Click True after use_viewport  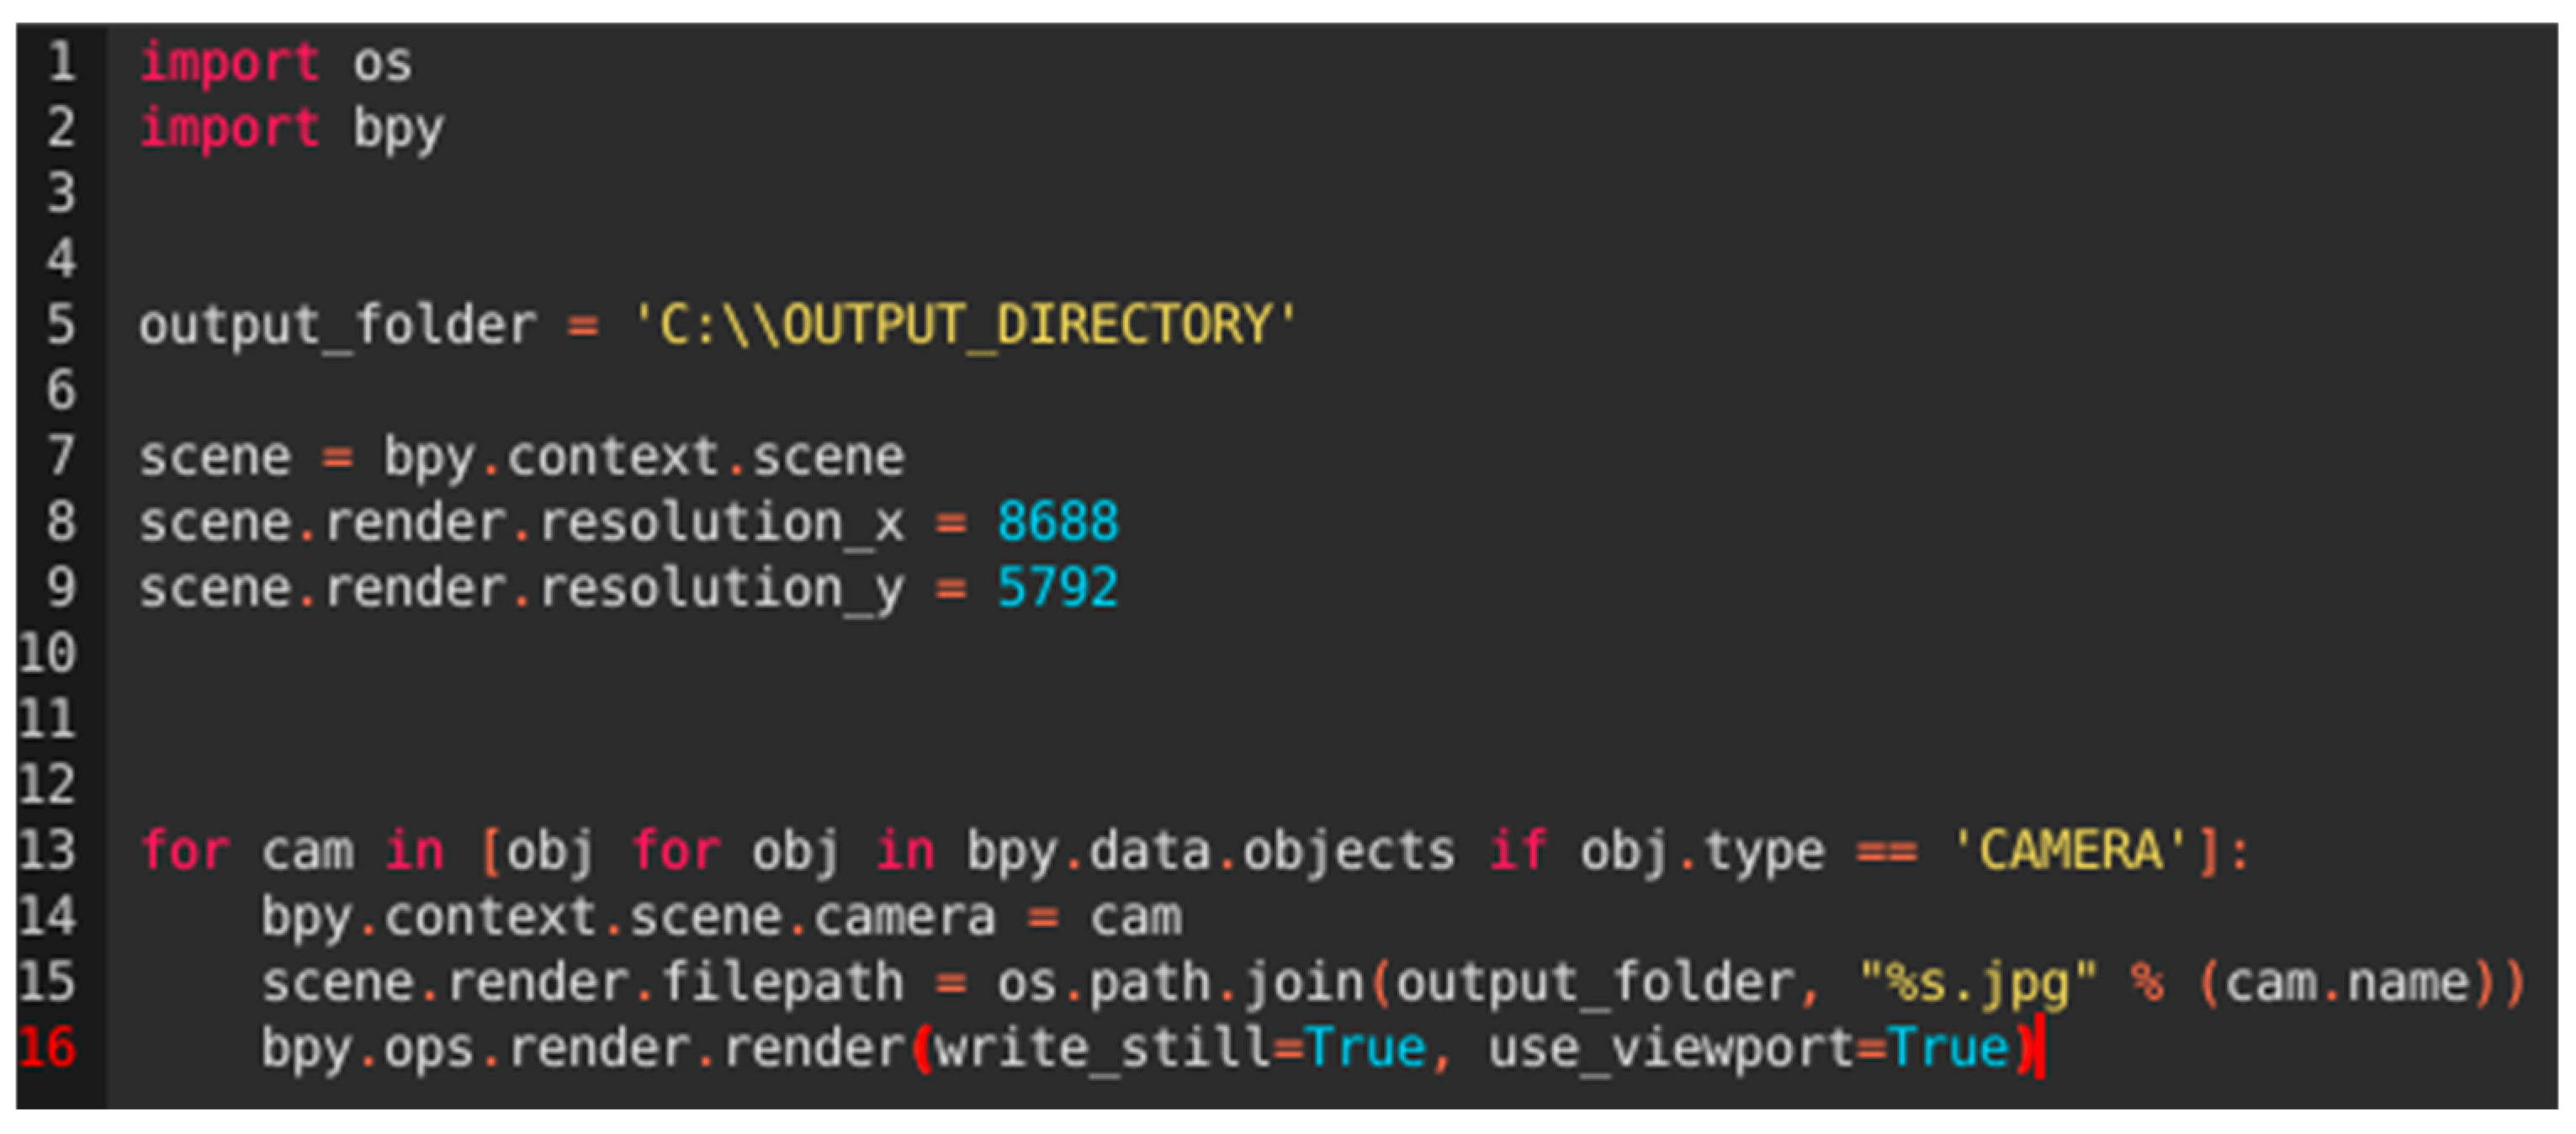pyautogui.click(x=1948, y=1048)
